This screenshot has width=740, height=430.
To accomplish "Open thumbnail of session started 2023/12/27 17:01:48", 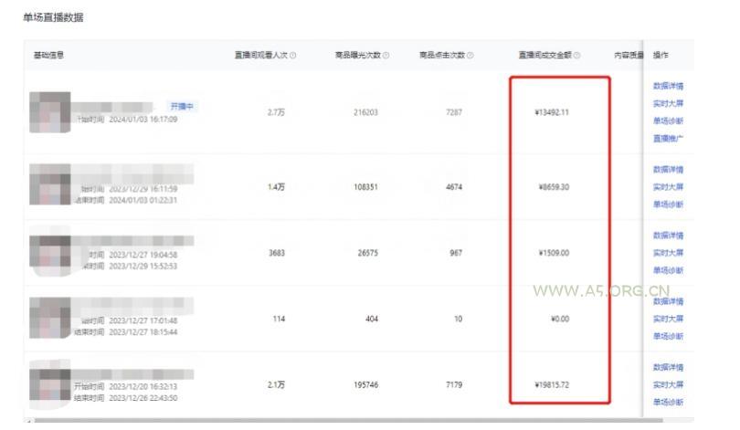I will 50,319.
